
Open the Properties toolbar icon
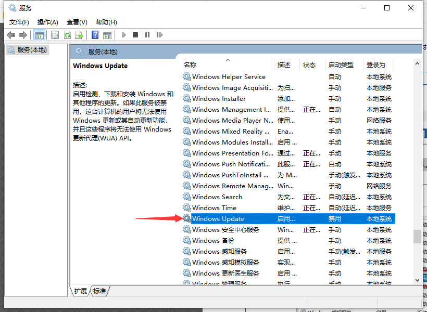click(x=55, y=35)
